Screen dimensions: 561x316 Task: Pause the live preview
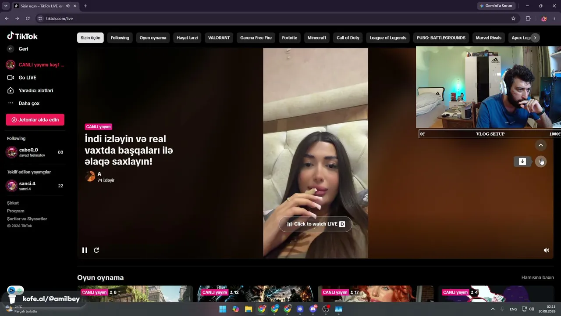85,250
